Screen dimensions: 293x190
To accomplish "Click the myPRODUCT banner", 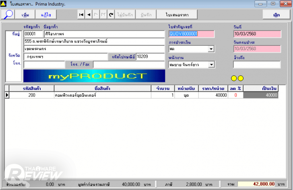I will (94, 76).
